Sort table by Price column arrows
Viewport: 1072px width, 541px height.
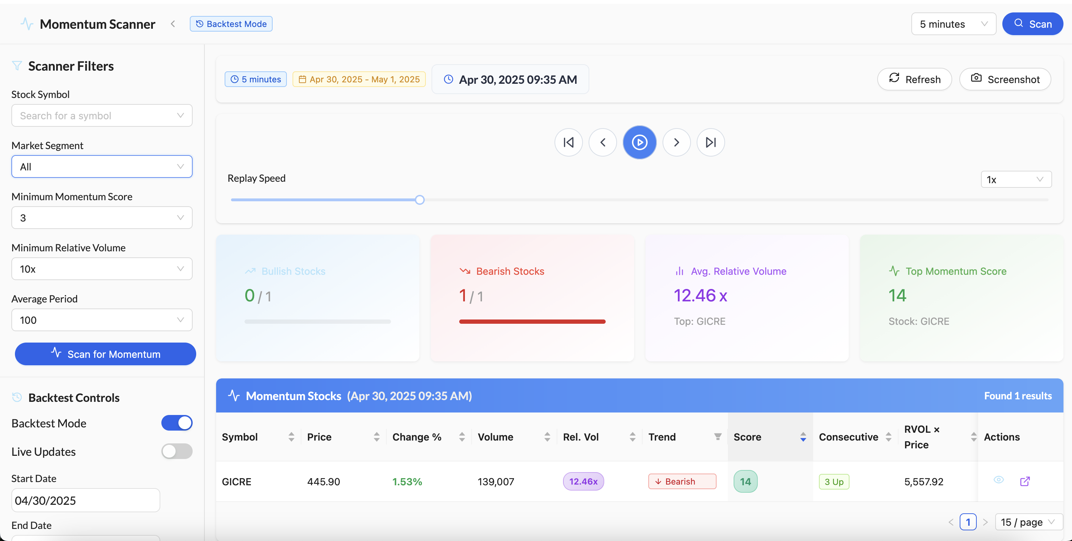pos(376,437)
